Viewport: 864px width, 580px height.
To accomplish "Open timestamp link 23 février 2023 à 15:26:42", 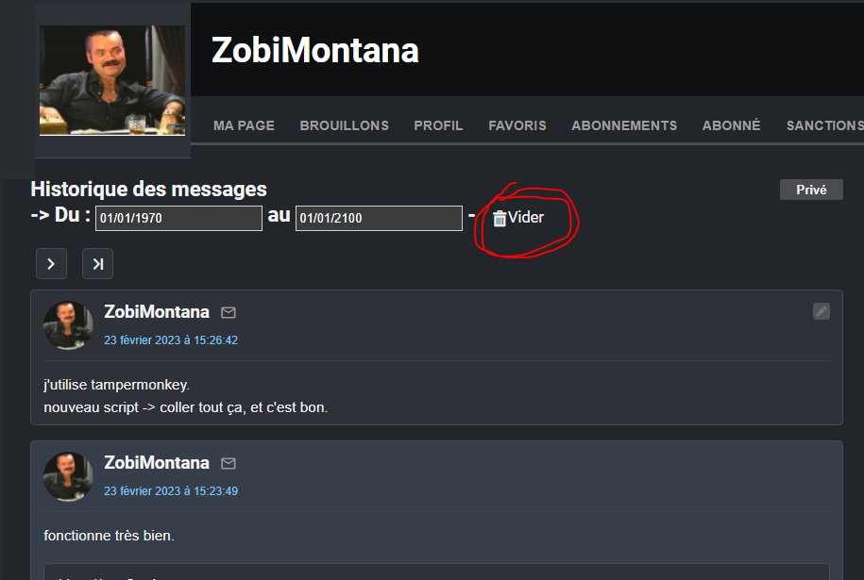I will (171, 340).
